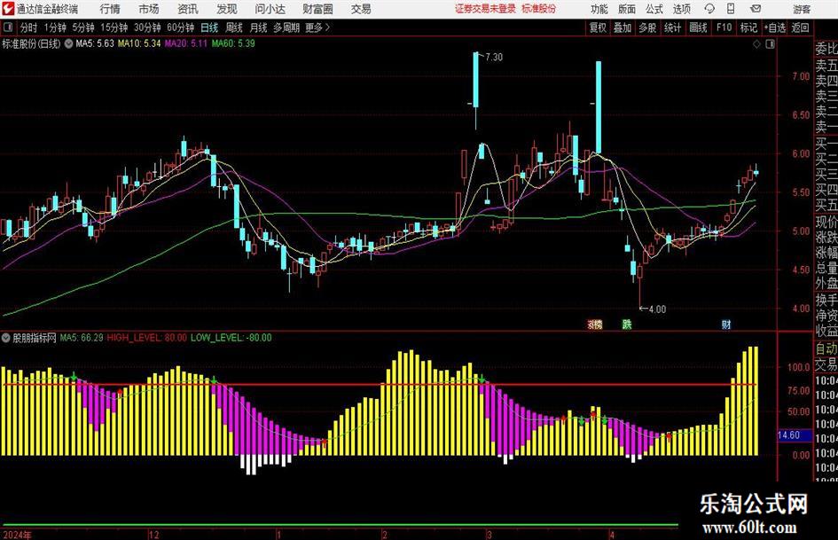Open the 市场 menu
Screen dimensions: 838x540
click(149, 9)
